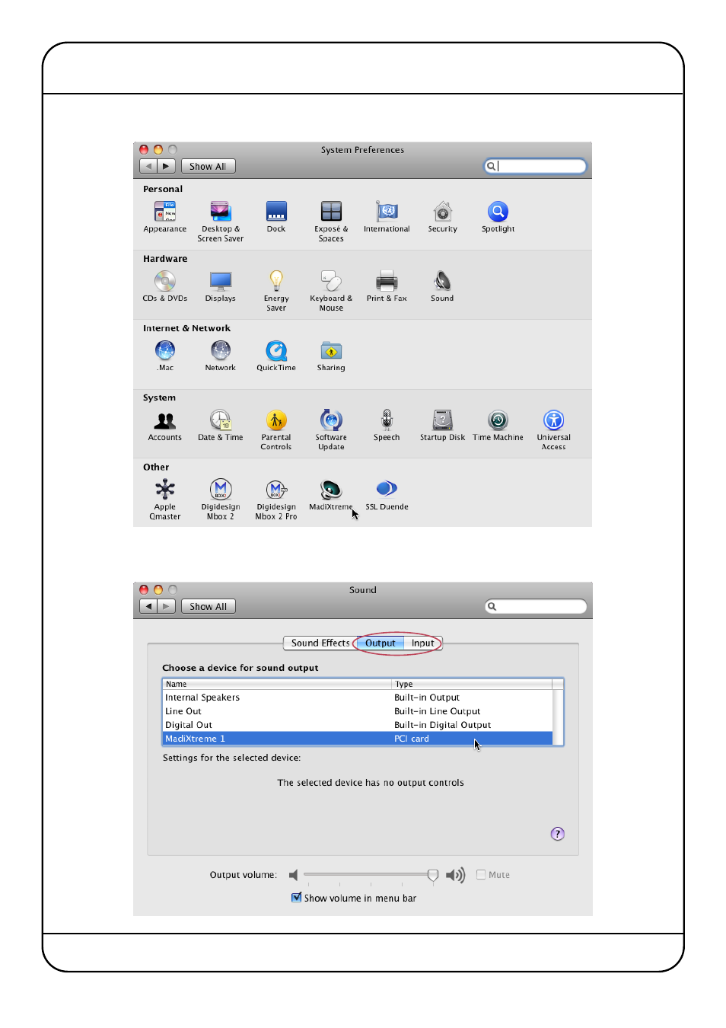This screenshot has height=1028, width=726.
Task: Select Digital Out output device
Action: 358,725
